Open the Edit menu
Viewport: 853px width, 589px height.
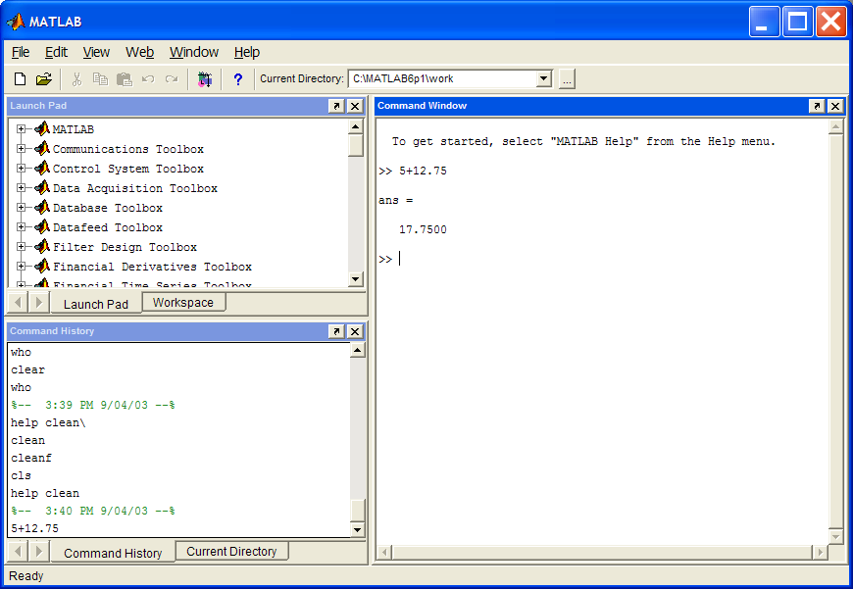point(56,52)
